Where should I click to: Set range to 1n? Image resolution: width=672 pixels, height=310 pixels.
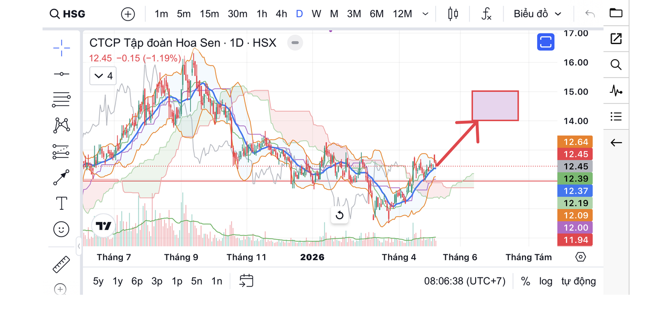[x=217, y=281]
